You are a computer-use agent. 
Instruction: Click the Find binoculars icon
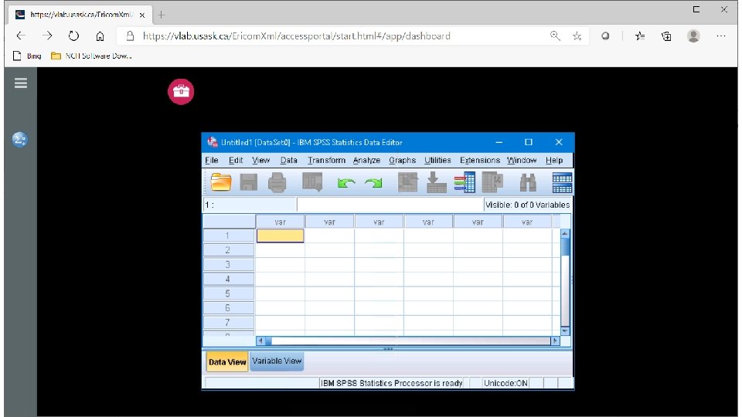(x=528, y=182)
